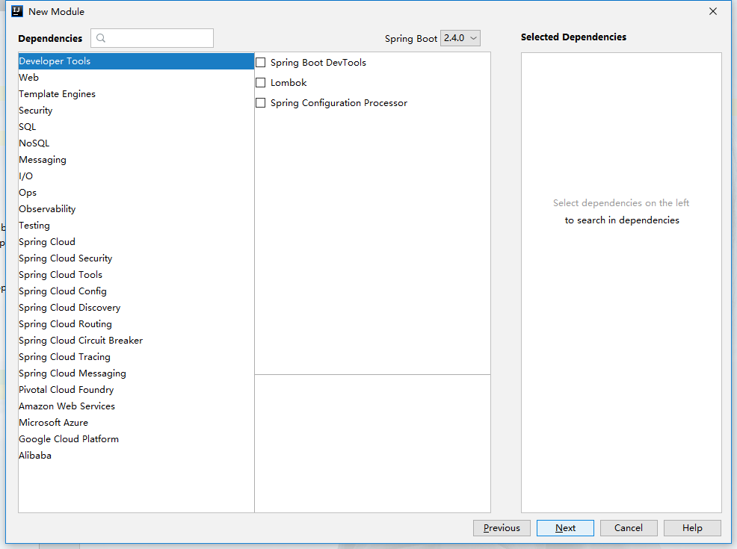Open Spring Cloud Security category
This screenshot has width=737, height=549.
click(136, 258)
